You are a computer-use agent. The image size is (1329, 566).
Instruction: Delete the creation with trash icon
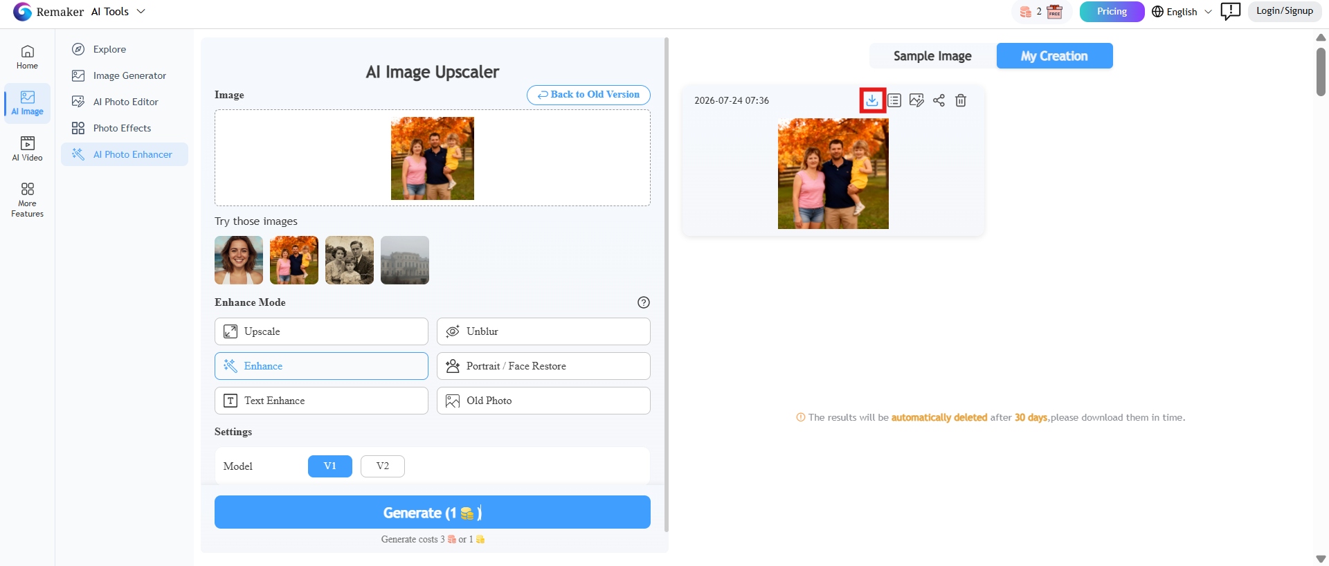click(961, 100)
